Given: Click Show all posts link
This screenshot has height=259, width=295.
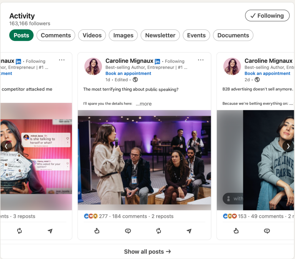Looking at the screenshot, I should coord(147,252).
